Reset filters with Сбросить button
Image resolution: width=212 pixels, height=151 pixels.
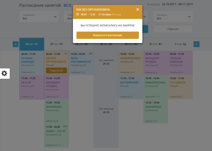[173, 29]
